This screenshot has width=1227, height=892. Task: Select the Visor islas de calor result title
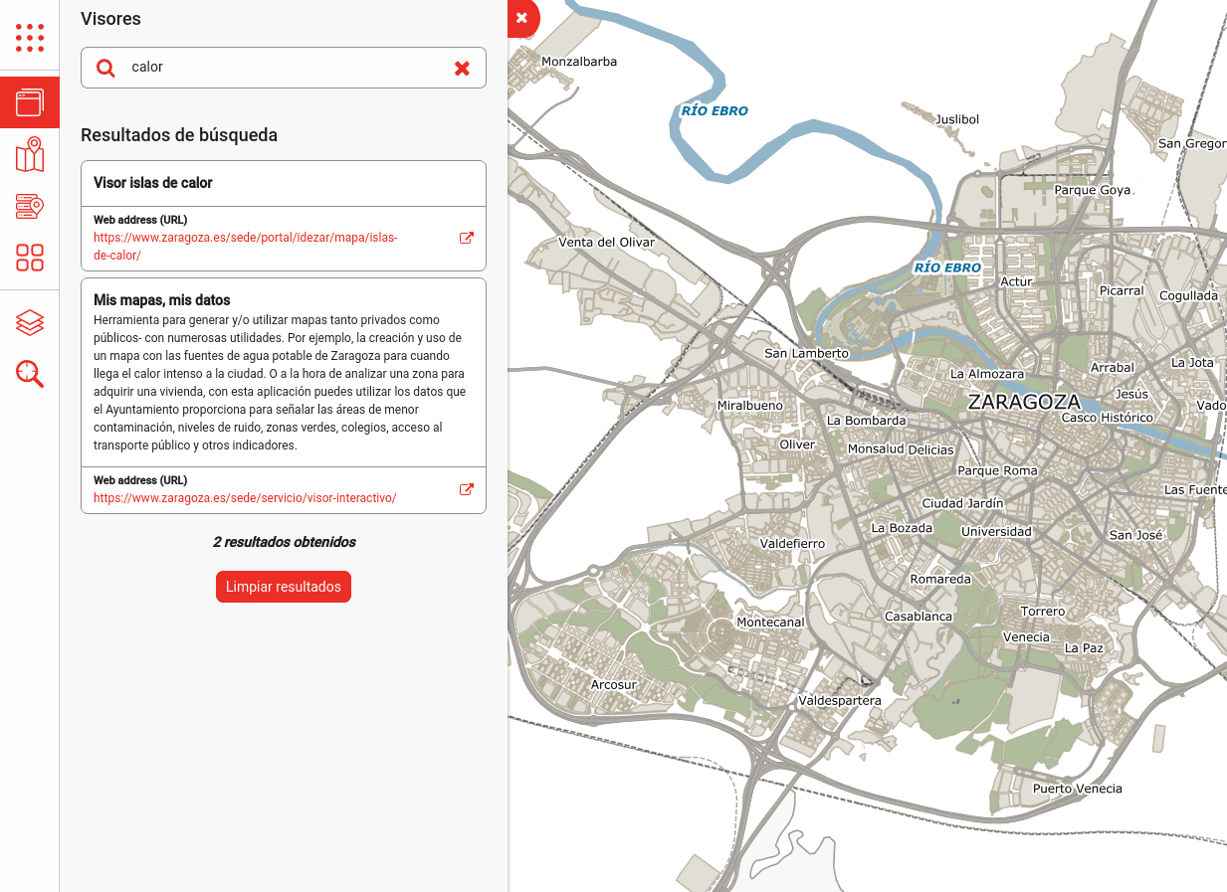(153, 183)
